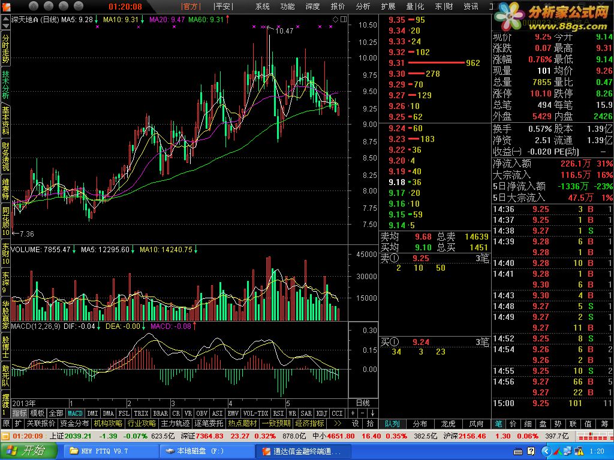Click the plus zoom button after CCI
Image resolution: width=614 pixels, height=460 pixels.
[353, 413]
